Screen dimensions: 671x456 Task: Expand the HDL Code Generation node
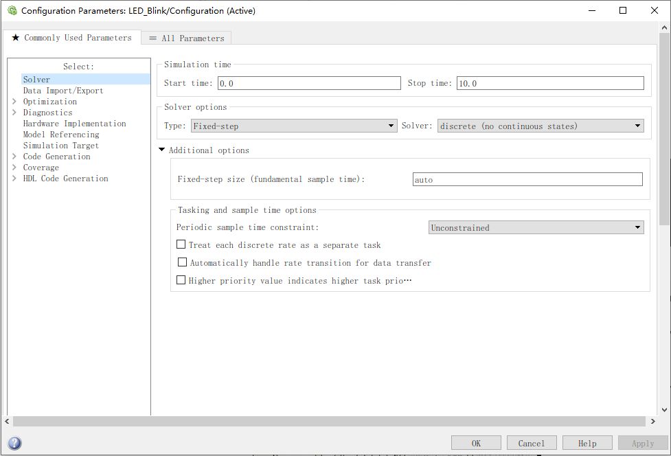point(14,179)
